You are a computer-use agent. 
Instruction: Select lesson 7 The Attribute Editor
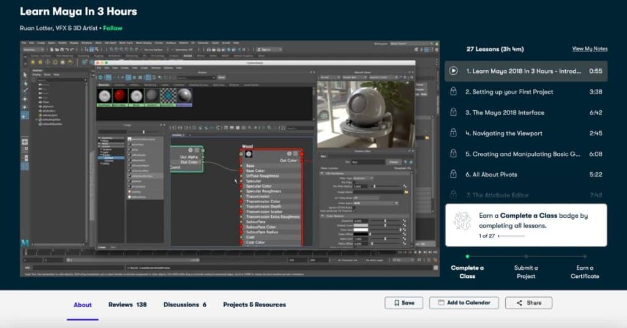coord(526,195)
